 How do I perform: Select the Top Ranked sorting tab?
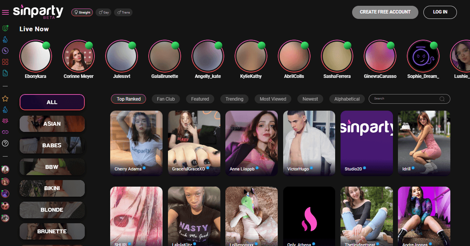[129, 99]
